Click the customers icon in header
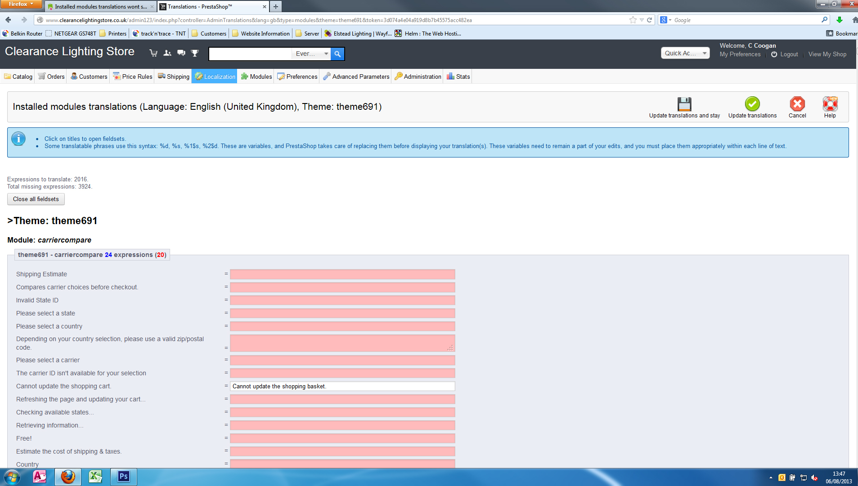This screenshot has width=858, height=486. coord(167,53)
